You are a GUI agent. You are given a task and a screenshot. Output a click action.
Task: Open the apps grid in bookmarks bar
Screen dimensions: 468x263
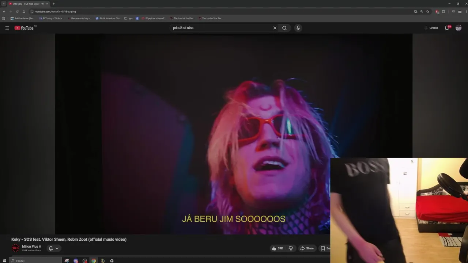[x=4, y=18]
